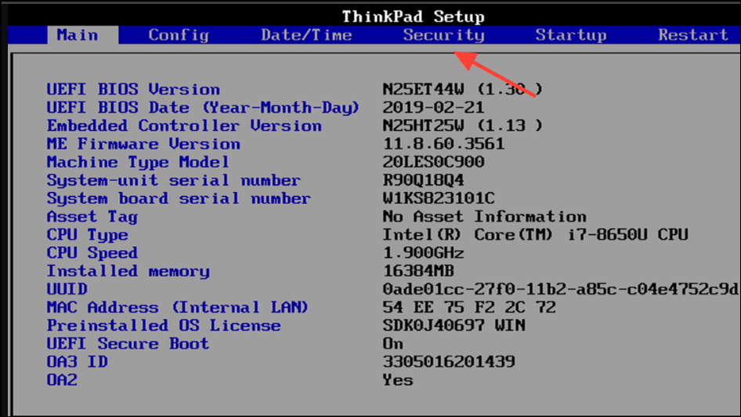741x417 pixels.
Task: Select BIOS version value N25ET44W
Action: tap(463, 89)
